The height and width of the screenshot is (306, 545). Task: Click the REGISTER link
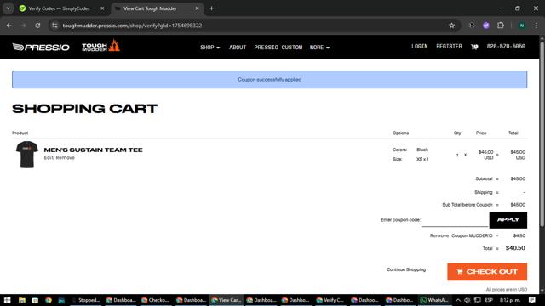[x=449, y=46]
